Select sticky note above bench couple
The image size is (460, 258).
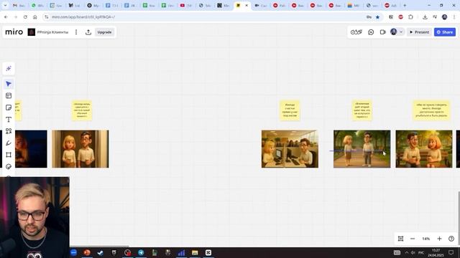click(431, 110)
